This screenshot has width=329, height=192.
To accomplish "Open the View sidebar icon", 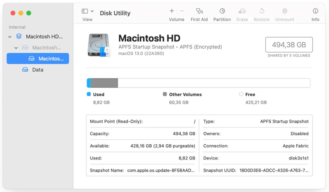I will tap(85, 11).
